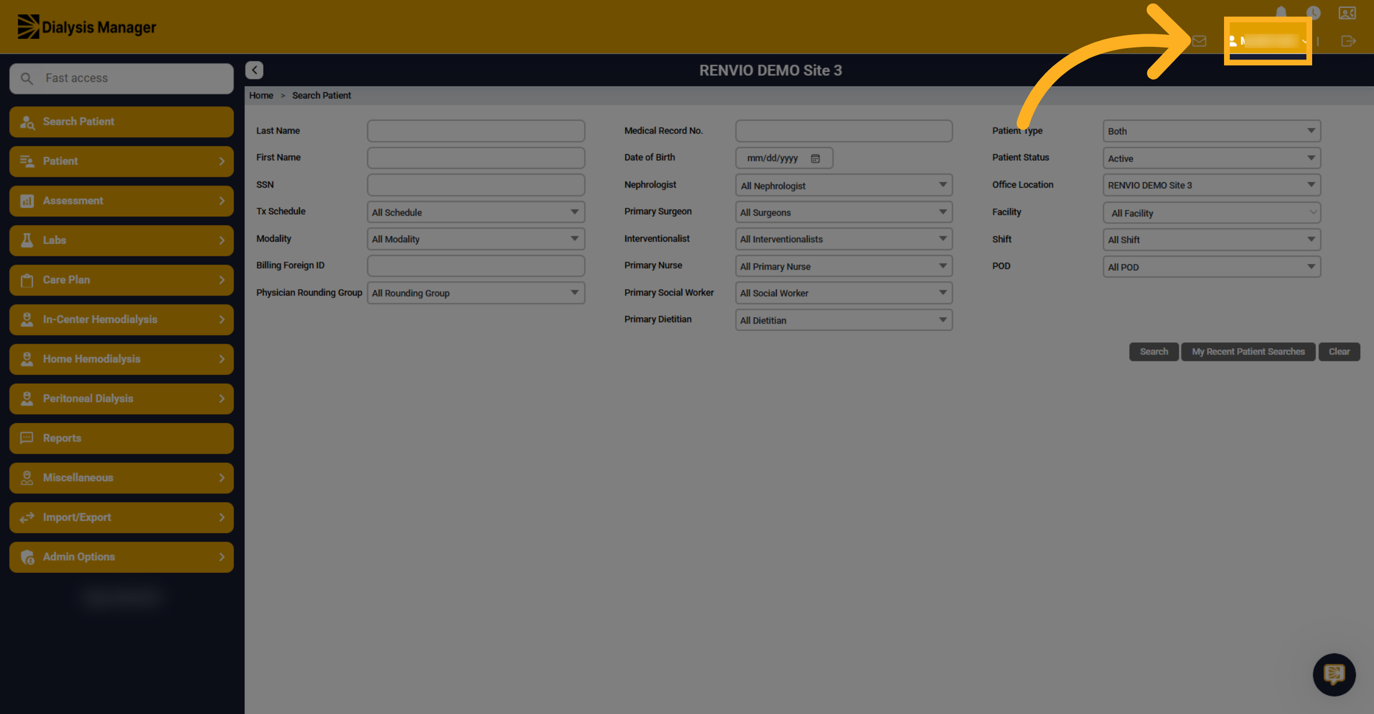Screen dimensions: 1374x714
Task: Expand the Admin Options menu
Action: tap(121, 557)
